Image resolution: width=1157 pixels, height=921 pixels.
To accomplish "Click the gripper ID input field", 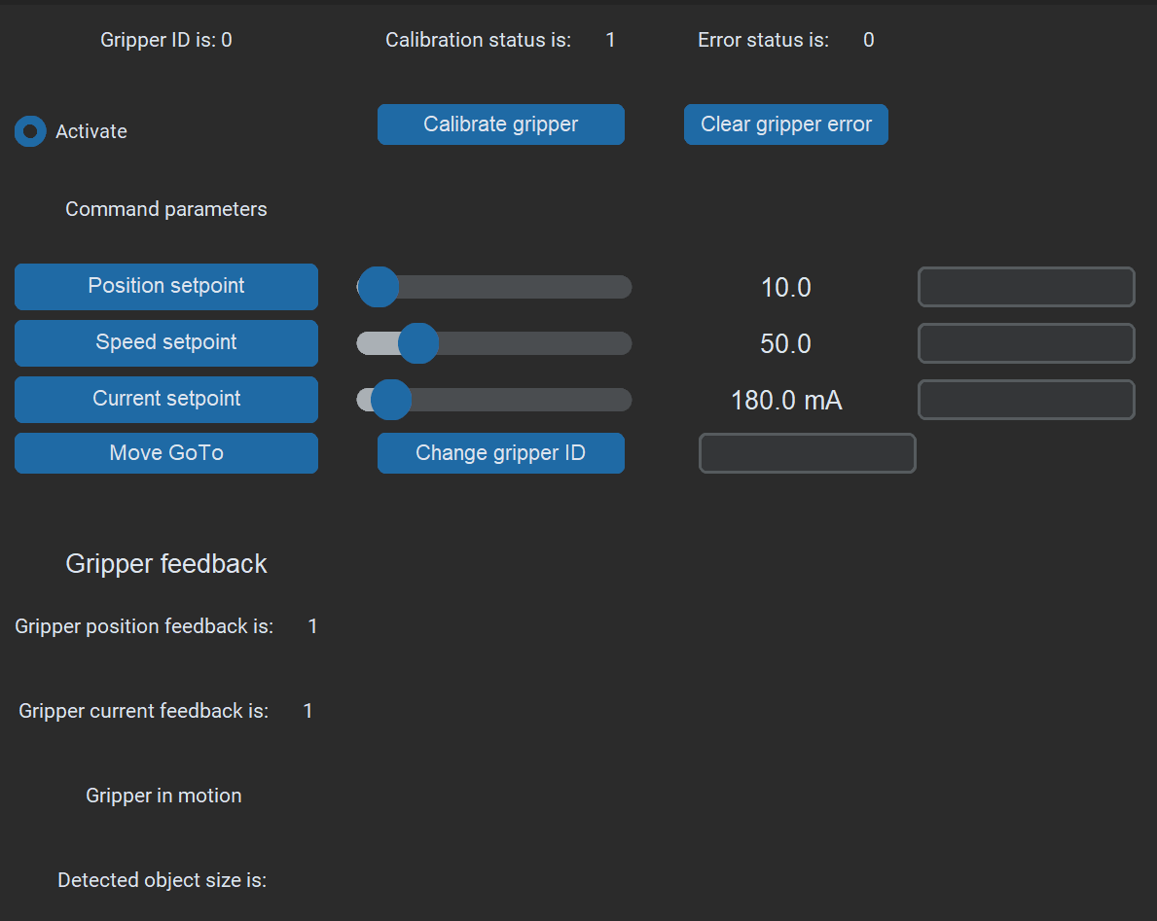I will coord(808,453).
